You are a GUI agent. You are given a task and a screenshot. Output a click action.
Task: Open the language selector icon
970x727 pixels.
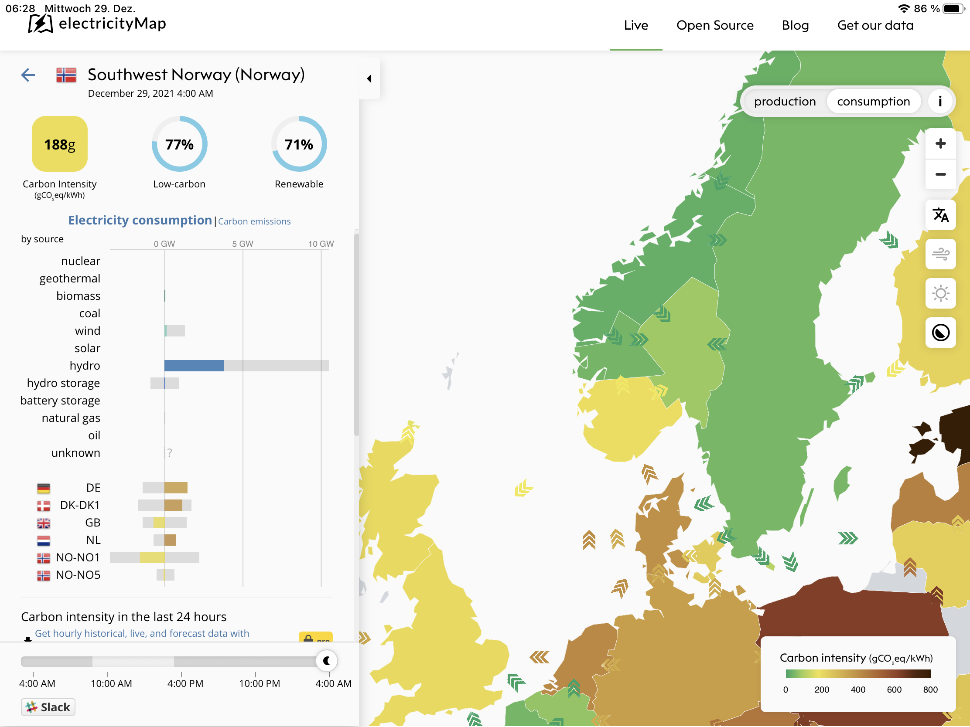(x=940, y=215)
